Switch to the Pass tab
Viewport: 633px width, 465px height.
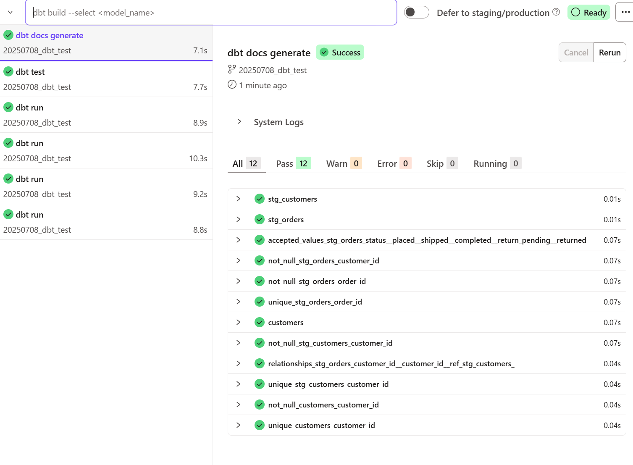293,163
